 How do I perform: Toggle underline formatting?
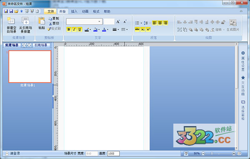(x=80, y=30)
